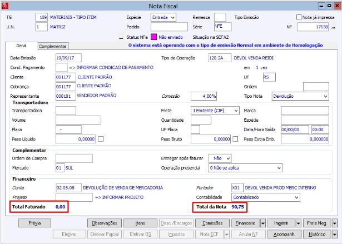
Task: Click the Comissões button
Action: tap(212, 223)
